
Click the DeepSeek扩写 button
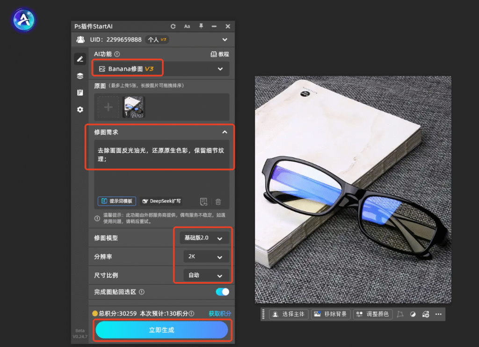pyautogui.click(x=161, y=201)
